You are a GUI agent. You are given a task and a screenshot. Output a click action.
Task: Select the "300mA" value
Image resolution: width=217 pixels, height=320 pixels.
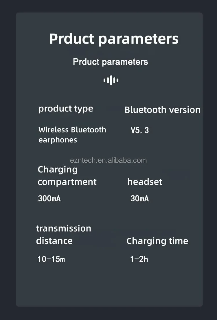pyautogui.click(x=49, y=199)
